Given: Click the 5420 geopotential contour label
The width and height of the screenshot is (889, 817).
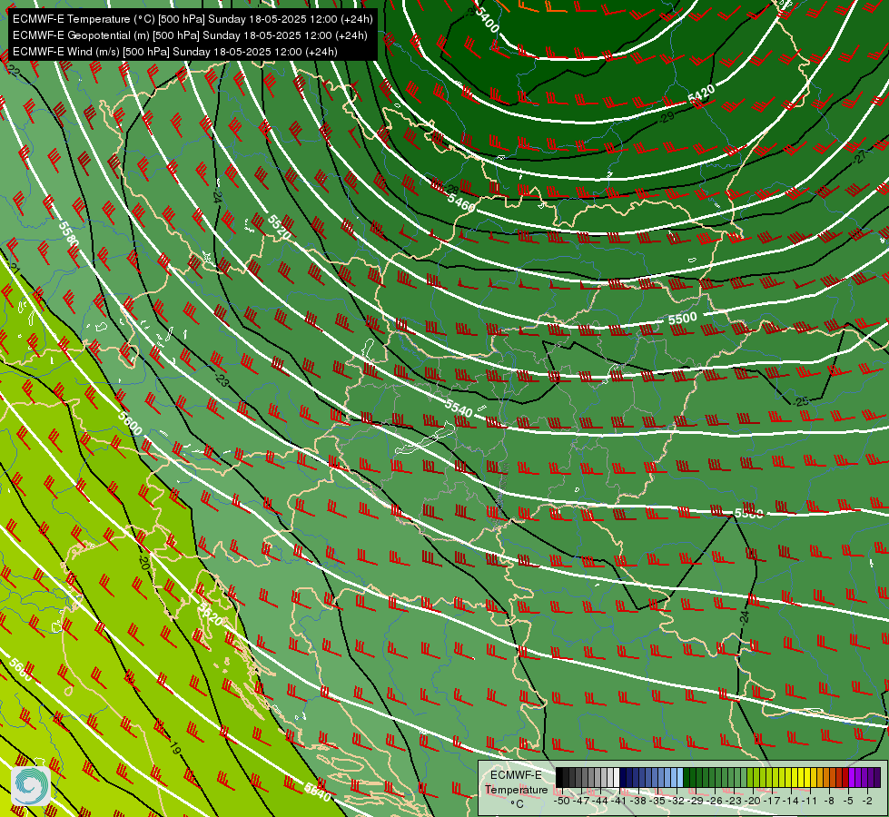Looking at the screenshot, I should (701, 94).
